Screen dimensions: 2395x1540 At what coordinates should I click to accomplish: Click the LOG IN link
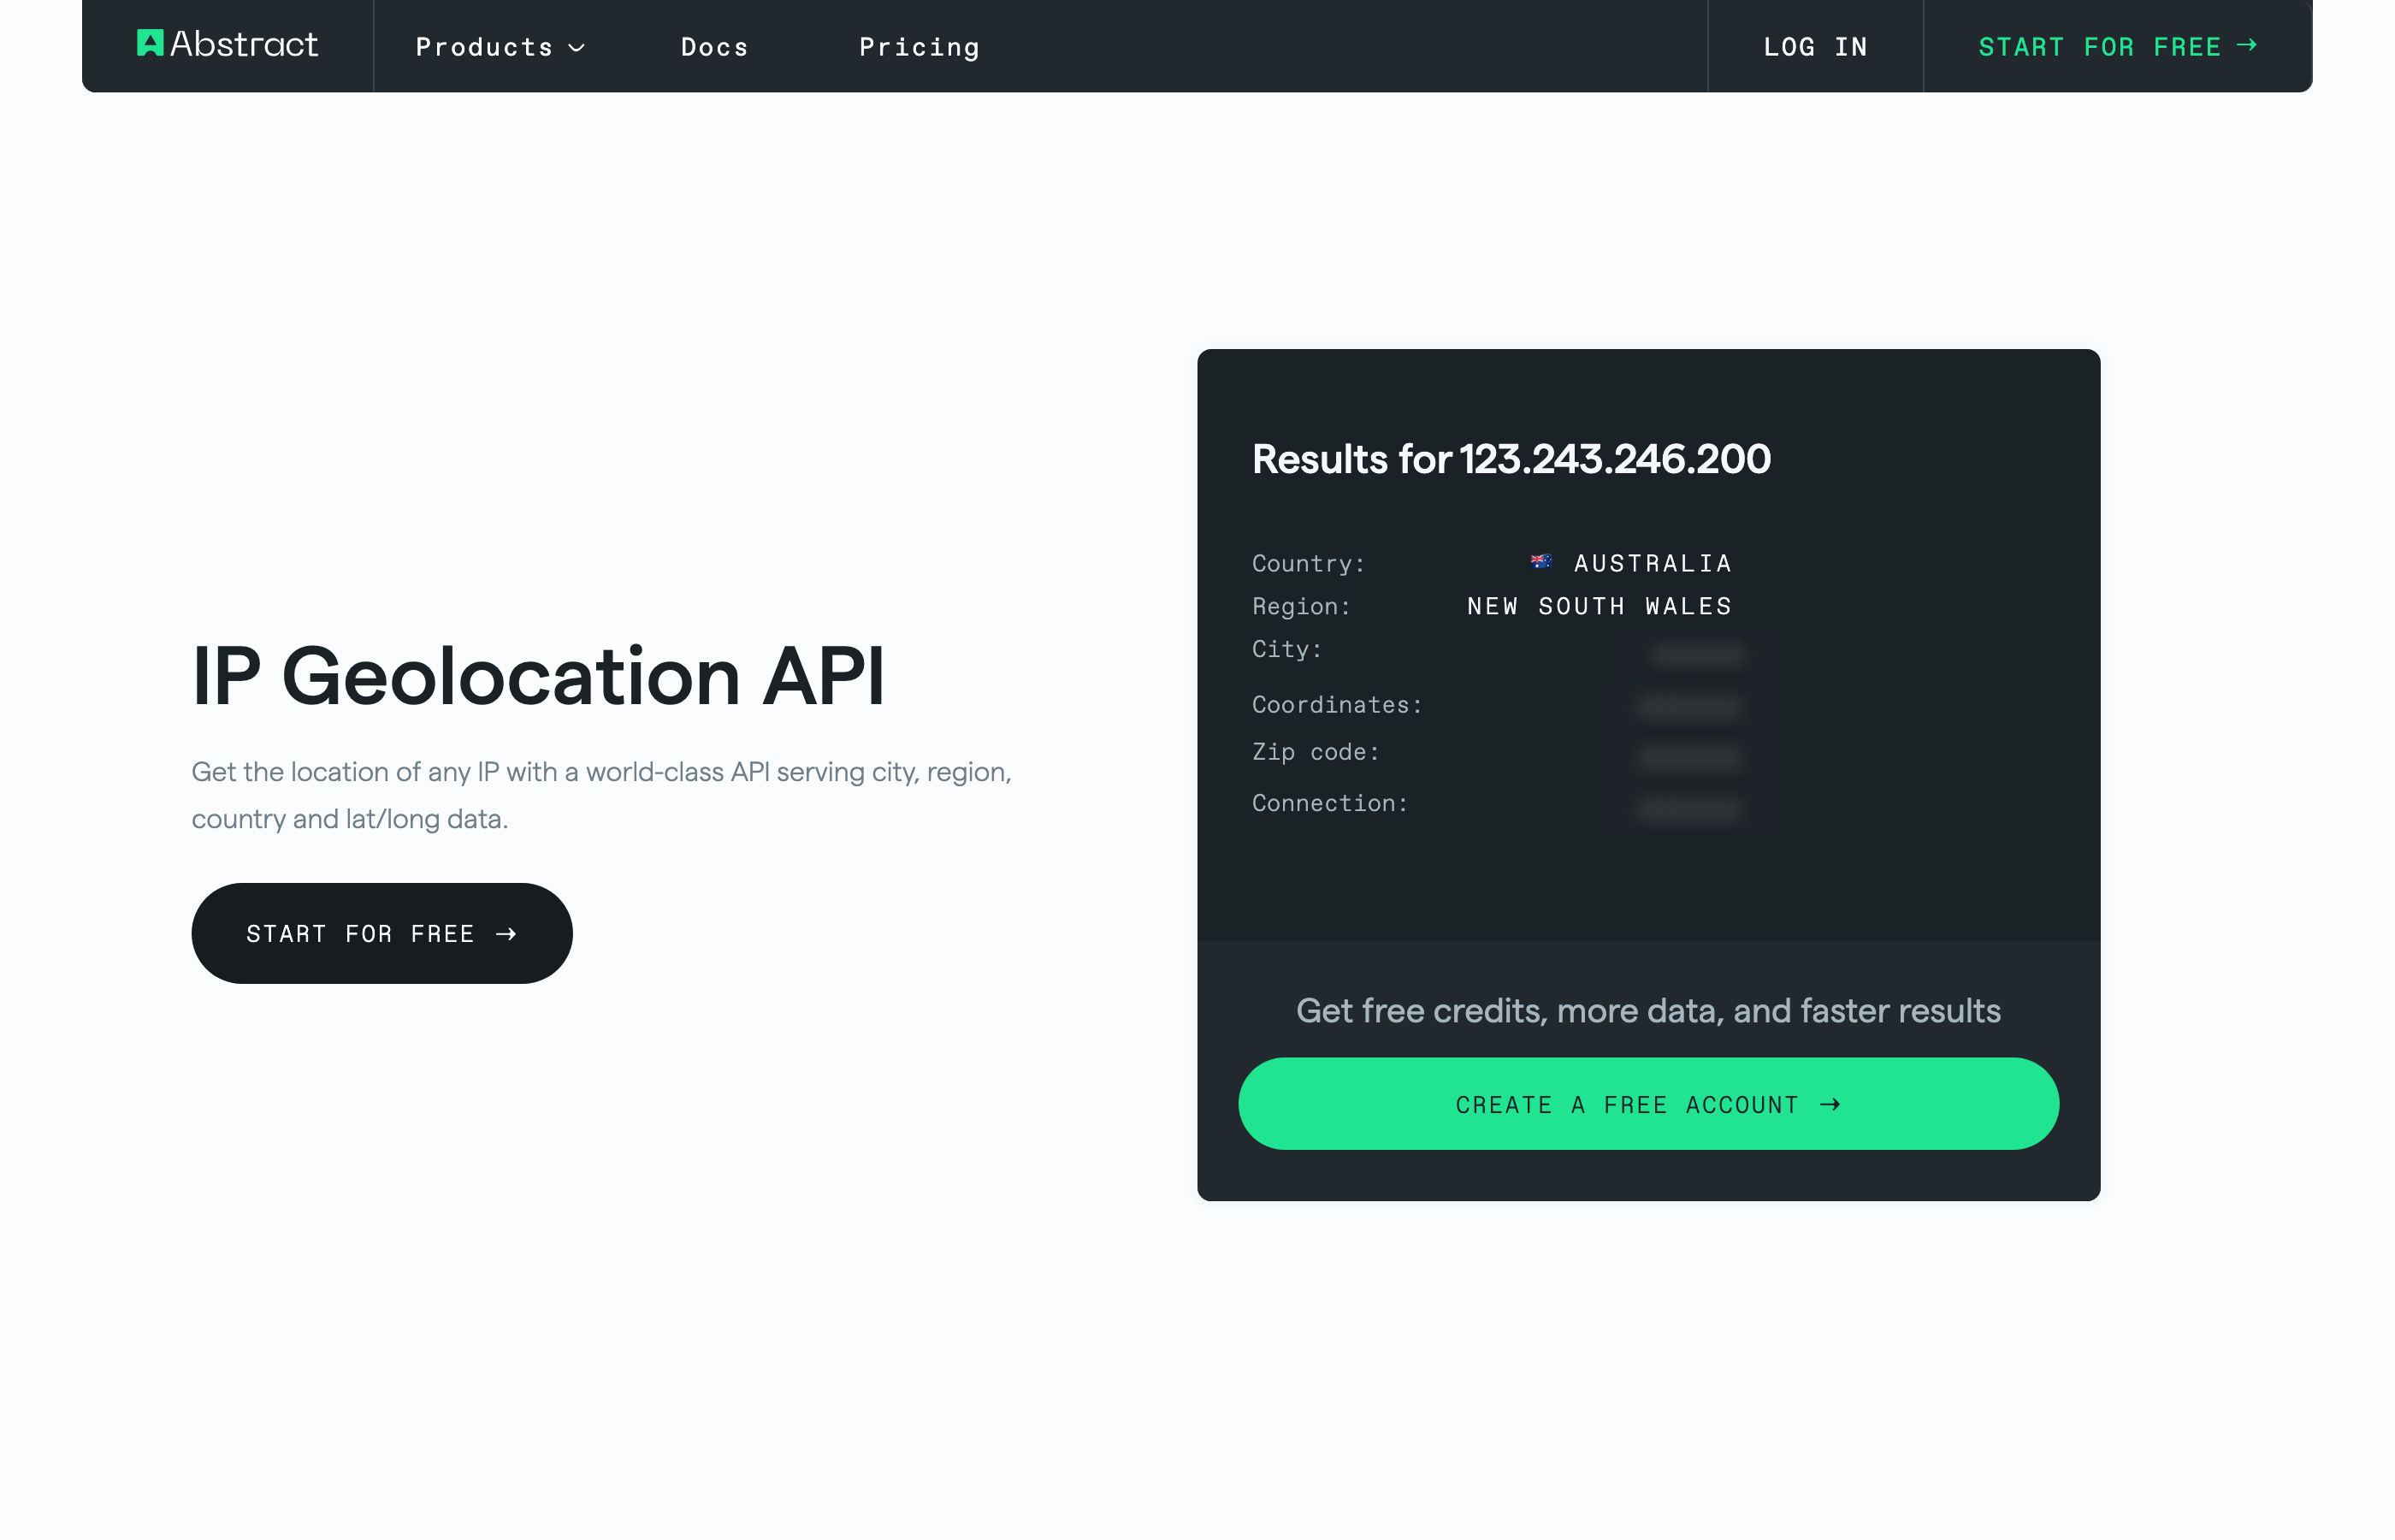(x=1814, y=47)
